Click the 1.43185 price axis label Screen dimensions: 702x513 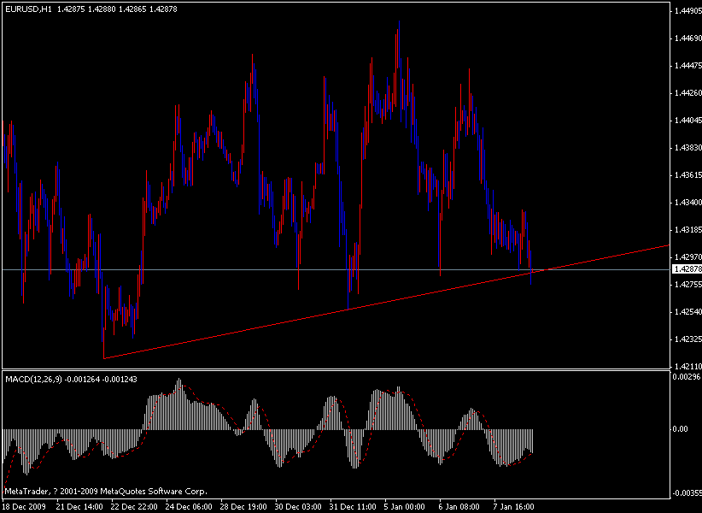[687, 230]
